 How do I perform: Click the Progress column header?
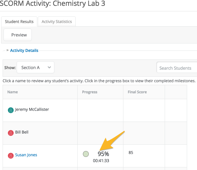[90, 92]
